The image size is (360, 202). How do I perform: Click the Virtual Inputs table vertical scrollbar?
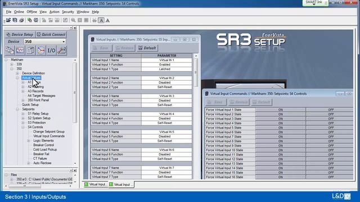click(x=196, y=72)
